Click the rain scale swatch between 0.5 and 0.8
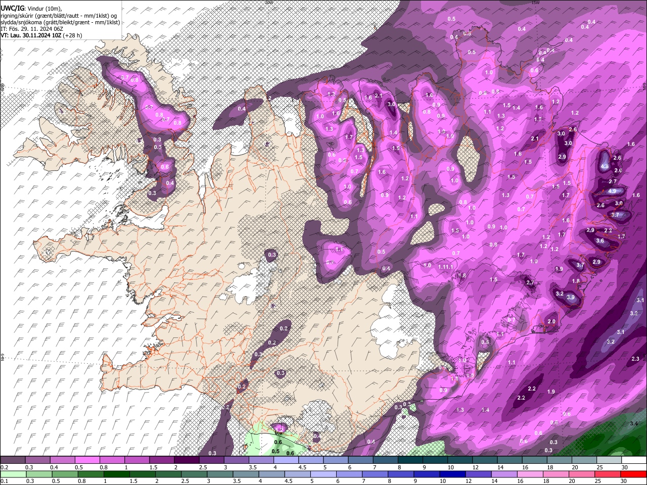647x485 pixels. (x=64, y=474)
